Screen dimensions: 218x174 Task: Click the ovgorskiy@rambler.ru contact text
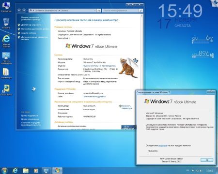point(93,93)
